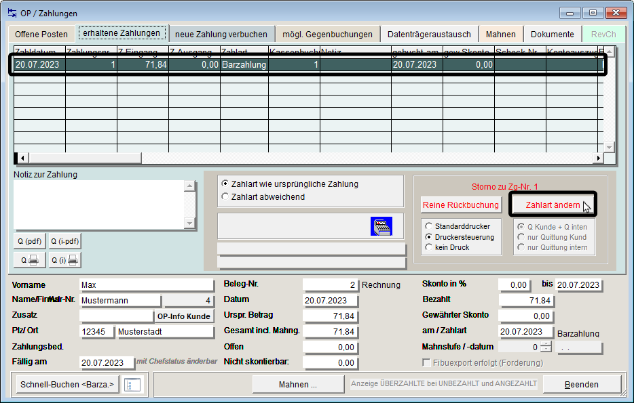Open the list icon beside Schnell-Buchen
634x403 pixels.
point(132,385)
